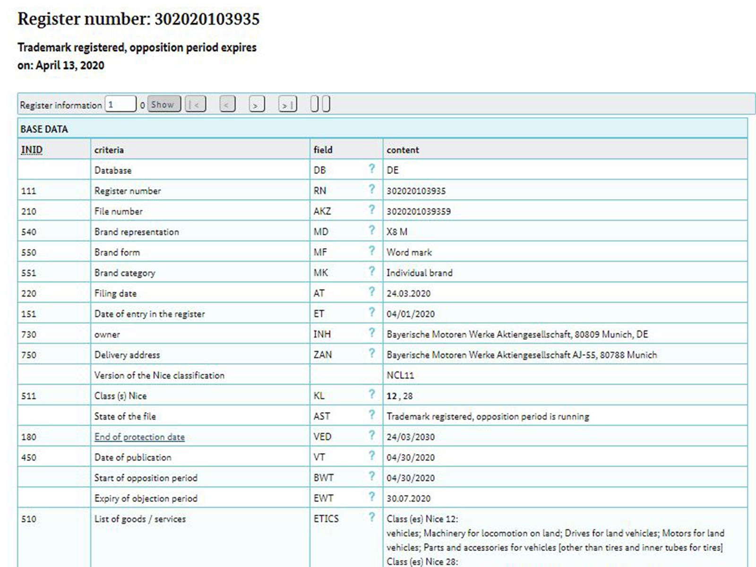Image resolution: width=756 pixels, height=567 pixels.
Task: Select protection end date 24/03/2030
Action: pos(411,437)
